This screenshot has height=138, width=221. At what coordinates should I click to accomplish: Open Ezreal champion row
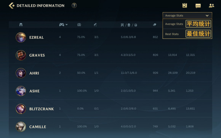pos(110,37)
